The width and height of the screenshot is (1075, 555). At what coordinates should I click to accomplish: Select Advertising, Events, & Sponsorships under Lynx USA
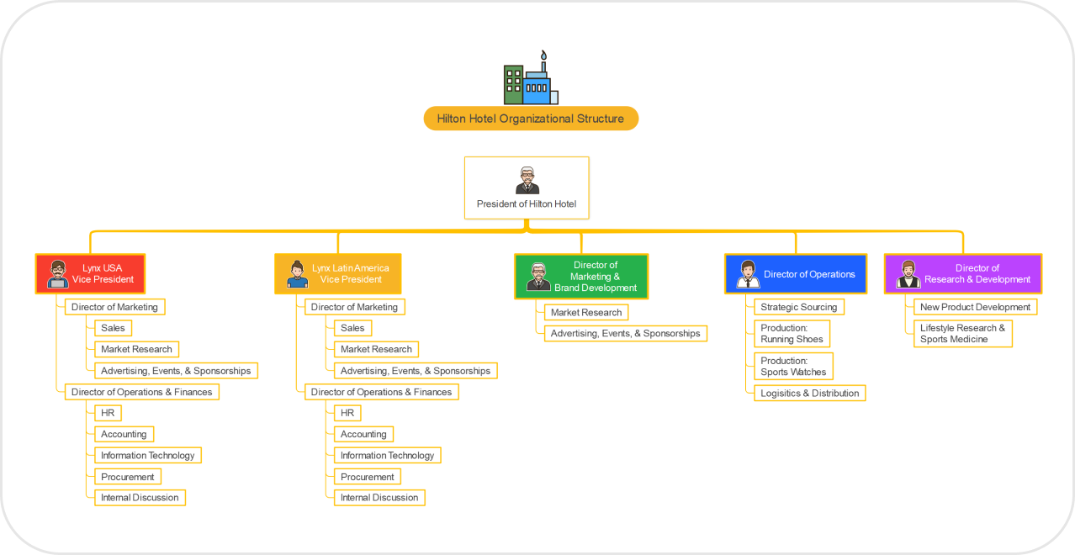pyautogui.click(x=176, y=371)
